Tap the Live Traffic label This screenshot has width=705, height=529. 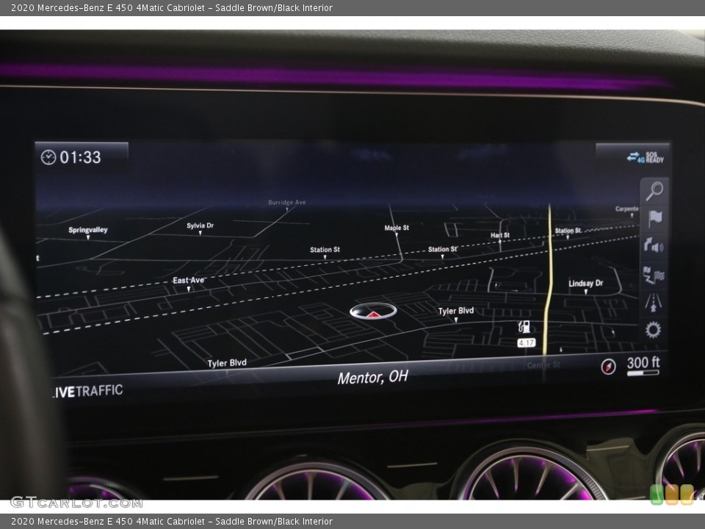pyautogui.click(x=87, y=391)
